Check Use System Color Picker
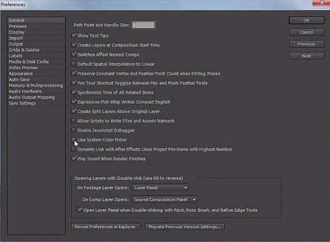 click(74, 140)
